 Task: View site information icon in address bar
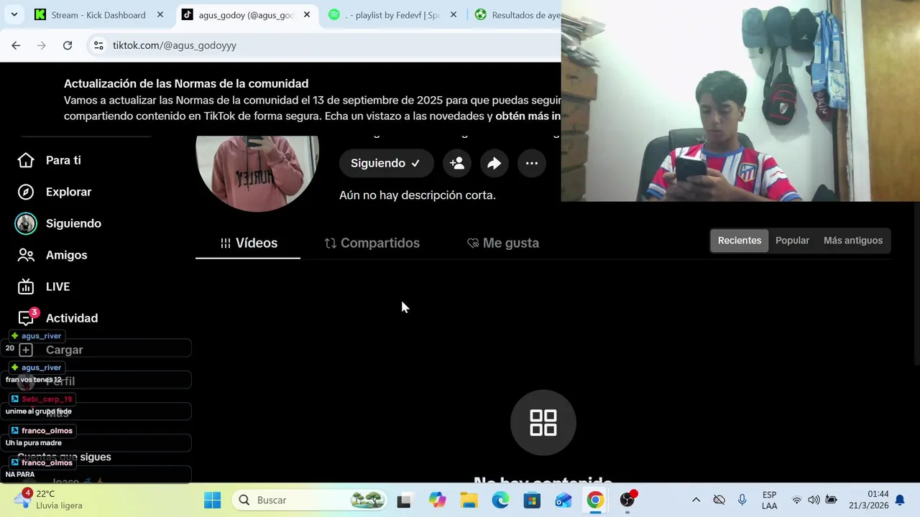coord(98,45)
